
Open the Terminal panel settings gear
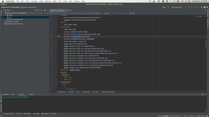coord(202,95)
